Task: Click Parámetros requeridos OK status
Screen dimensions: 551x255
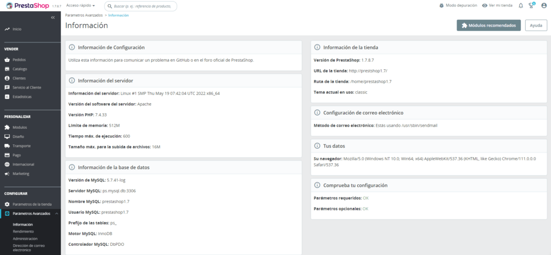Action: [x=366, y=198]
